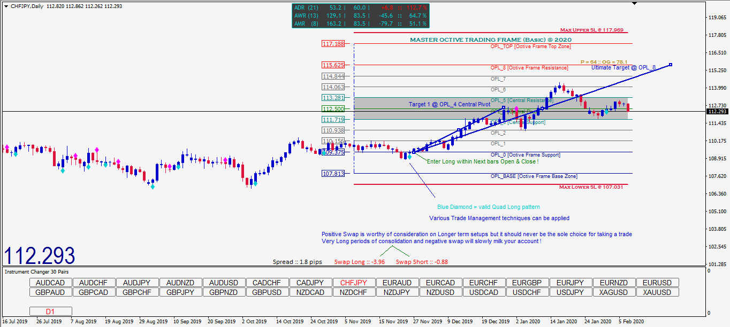This screenshot has height=327, width=730.
Task: Switch chart to GBPAUD
Action: tap(51, 292)
